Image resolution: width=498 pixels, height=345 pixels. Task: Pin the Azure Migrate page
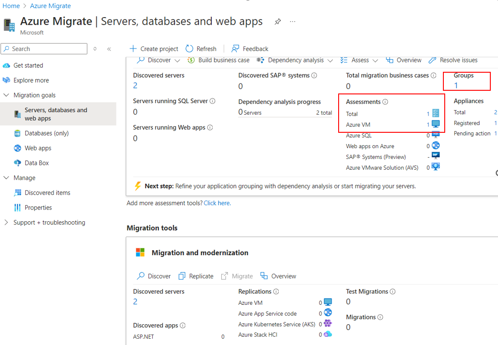coord(277,21)
